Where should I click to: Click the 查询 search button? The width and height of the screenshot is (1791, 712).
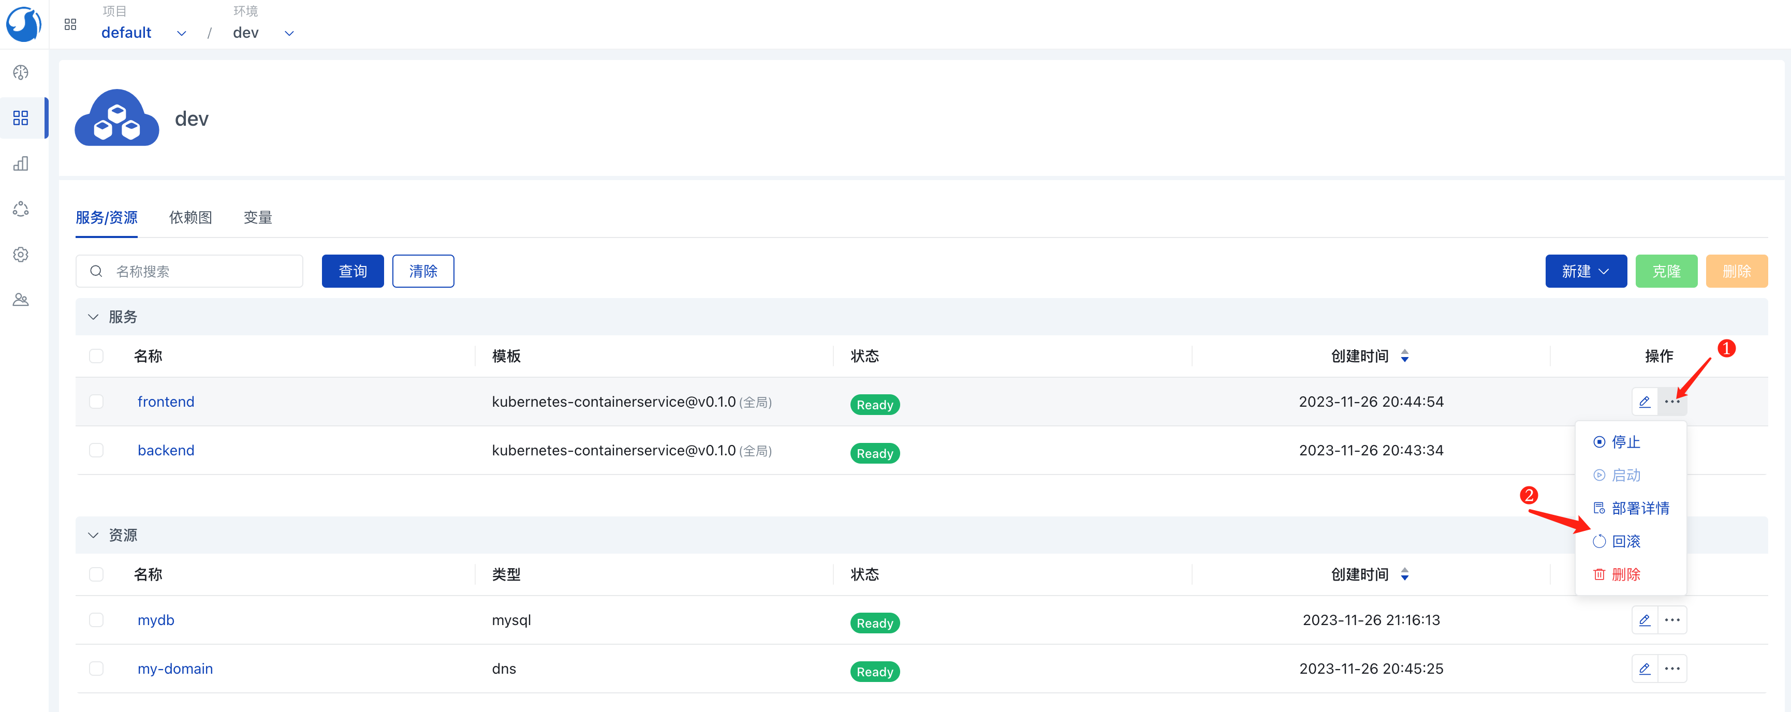click(x=353, y=271)
